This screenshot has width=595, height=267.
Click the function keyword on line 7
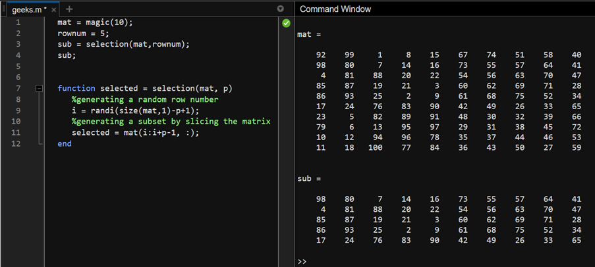(76, 88)
